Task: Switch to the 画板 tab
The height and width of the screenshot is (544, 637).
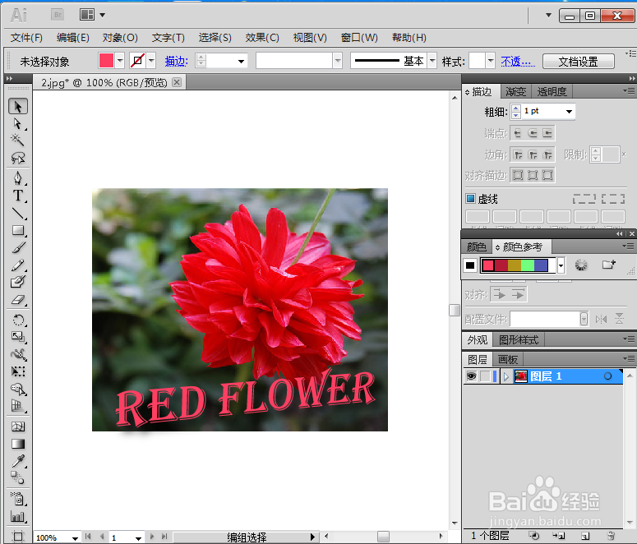Action: pyautogui.click(x=508, y=360)
